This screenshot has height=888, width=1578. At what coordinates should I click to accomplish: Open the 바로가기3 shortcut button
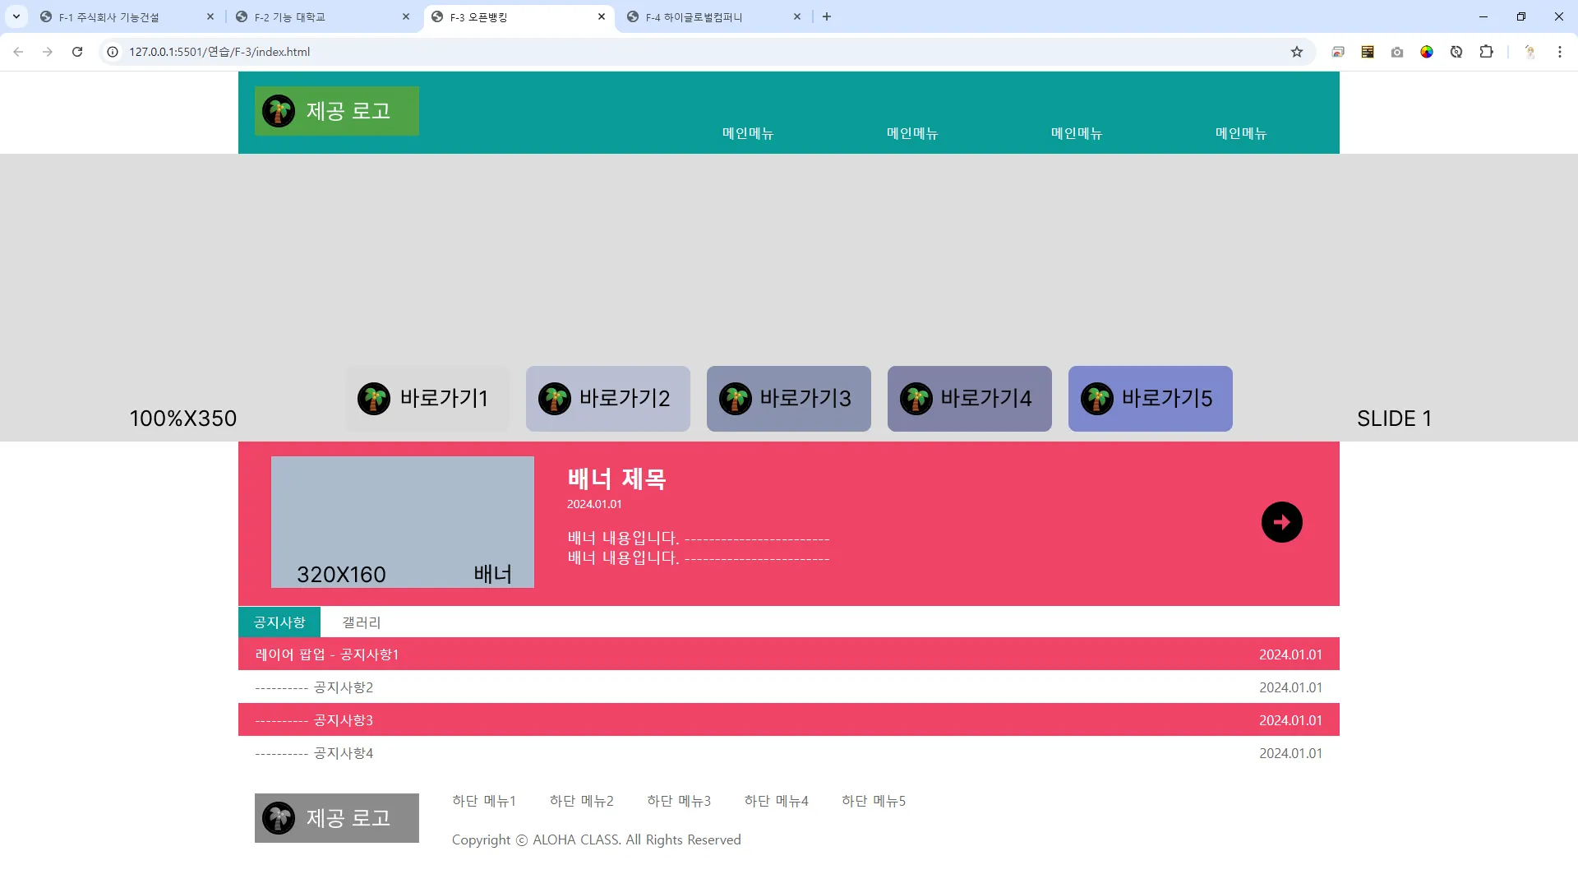pyautogui.click(x=788, y=399)
